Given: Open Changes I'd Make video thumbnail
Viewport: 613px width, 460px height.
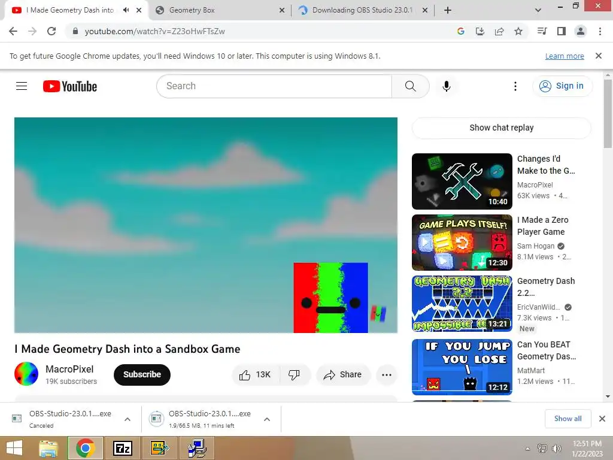Looking at the screenshot, I should pyautogui.click(x=462, y=181).
